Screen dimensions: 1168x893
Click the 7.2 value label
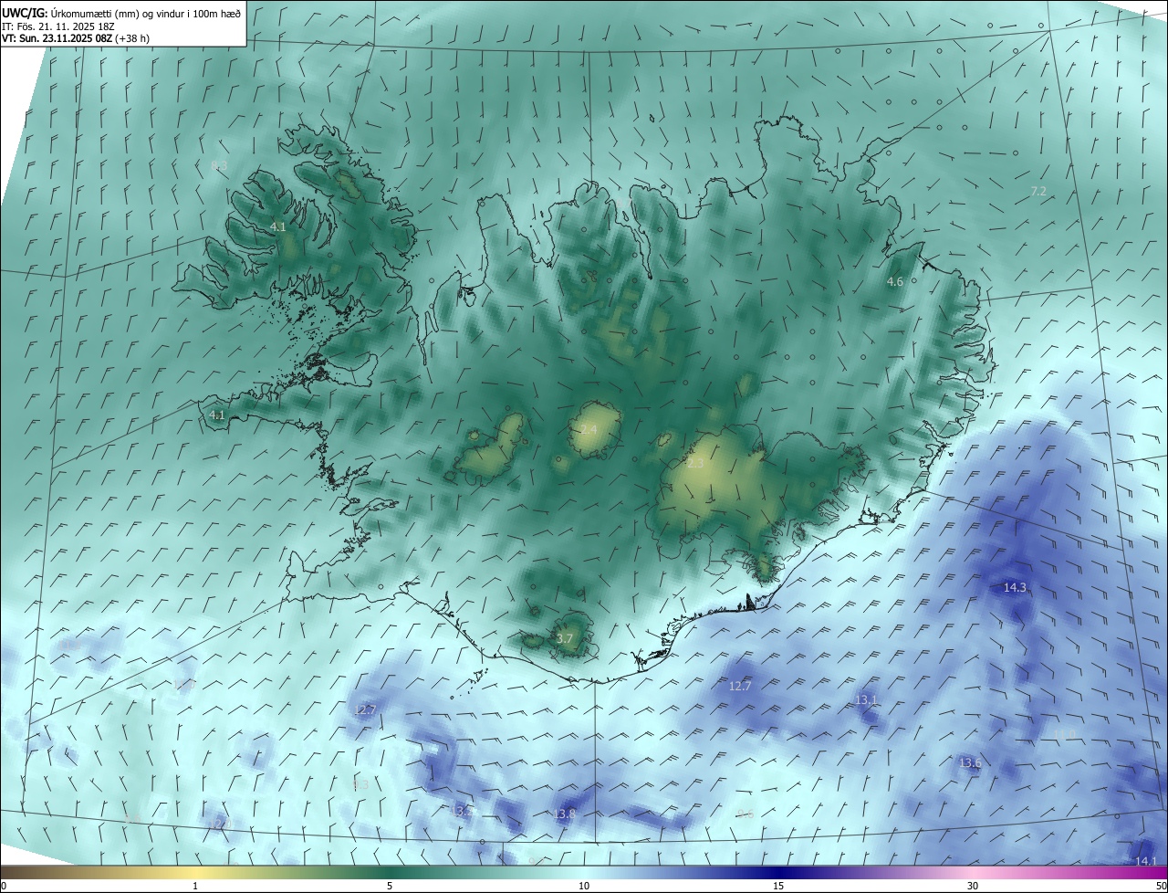click(1038, 191)
